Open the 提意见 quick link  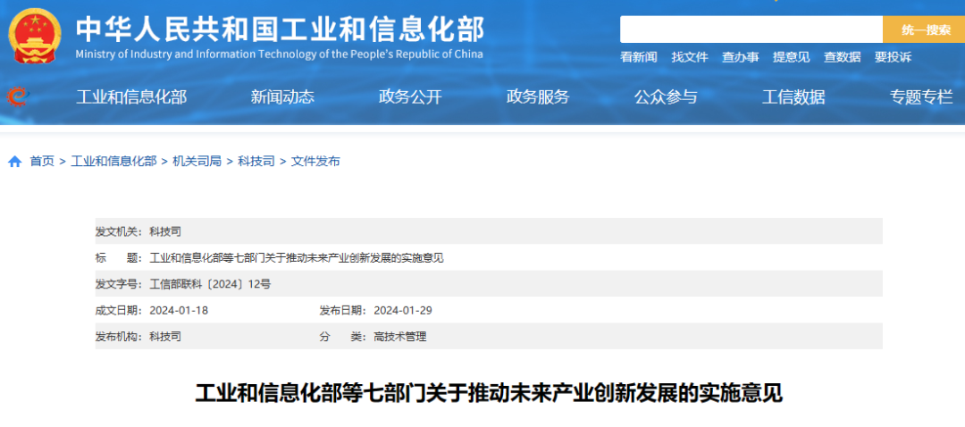coord(792,57)
